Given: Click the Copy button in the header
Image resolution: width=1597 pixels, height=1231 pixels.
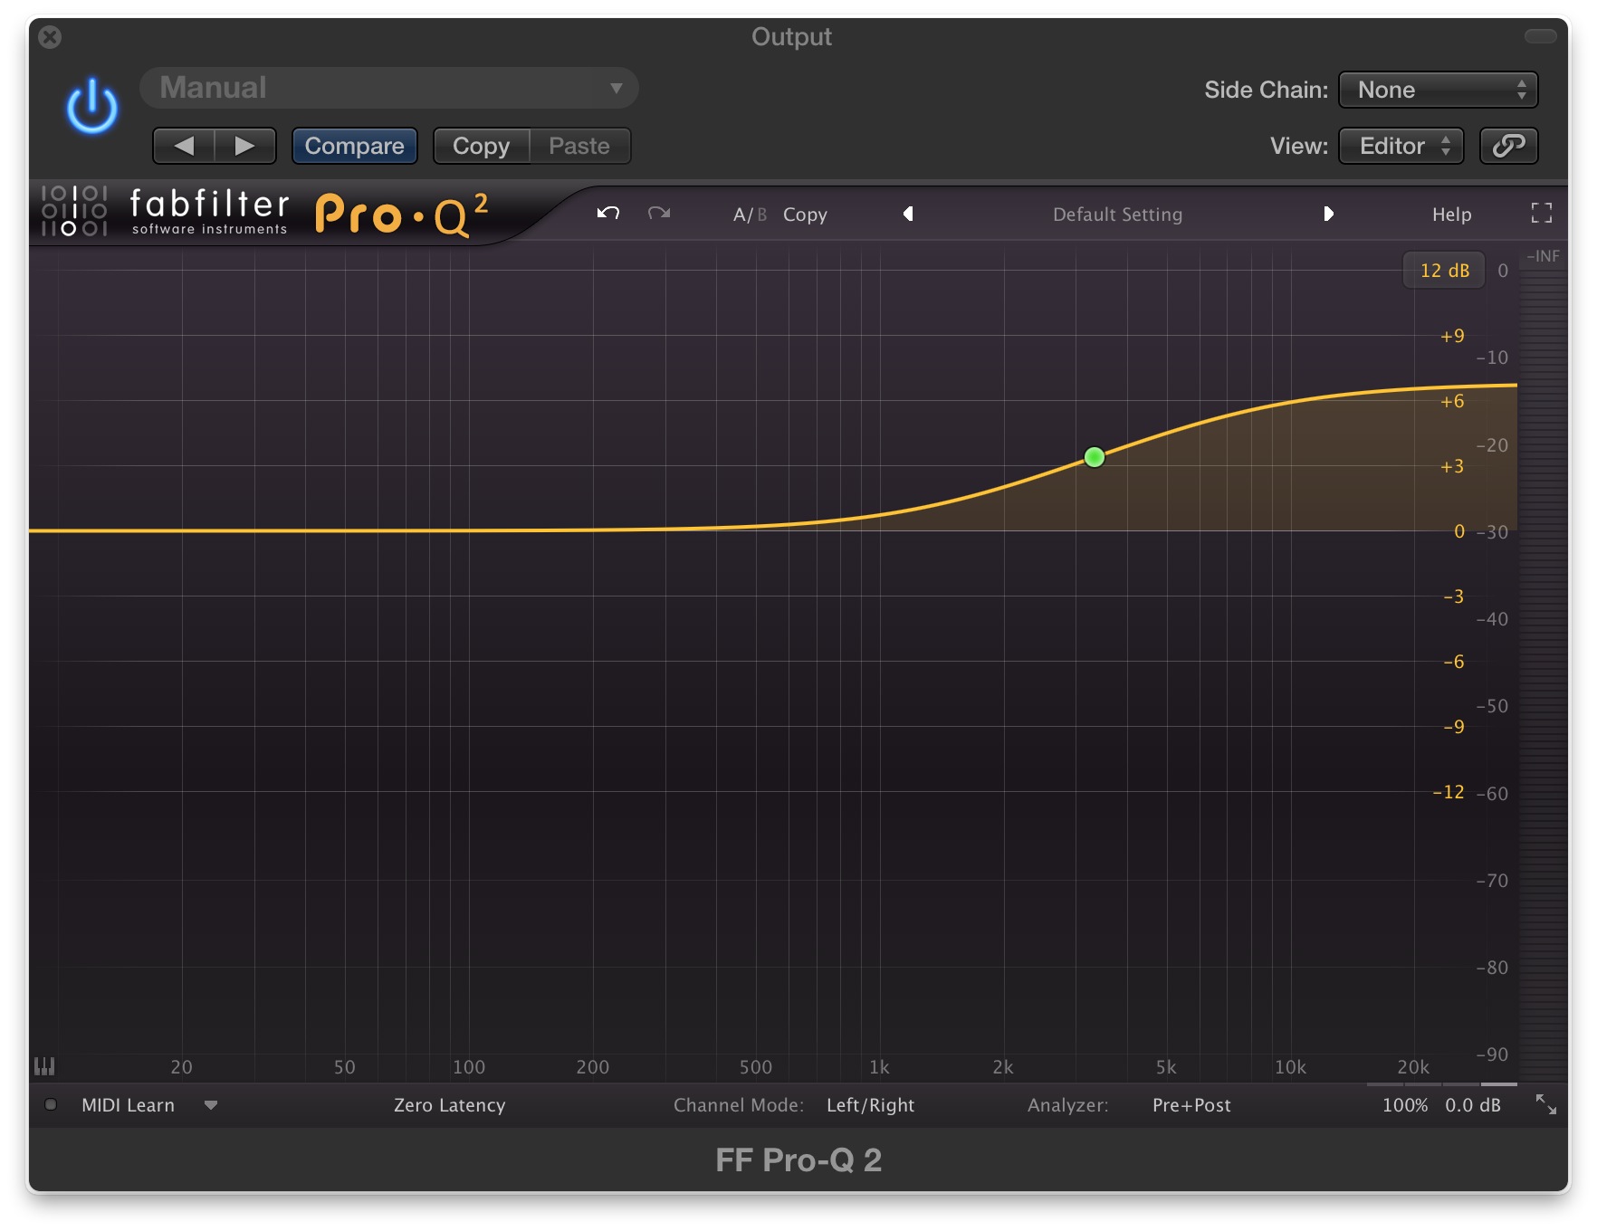Looking at the screenshot, I should (481, 146).
